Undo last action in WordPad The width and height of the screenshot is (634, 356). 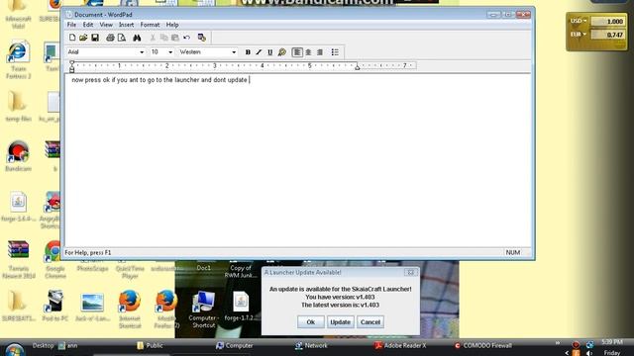click(x=186, y=38)
